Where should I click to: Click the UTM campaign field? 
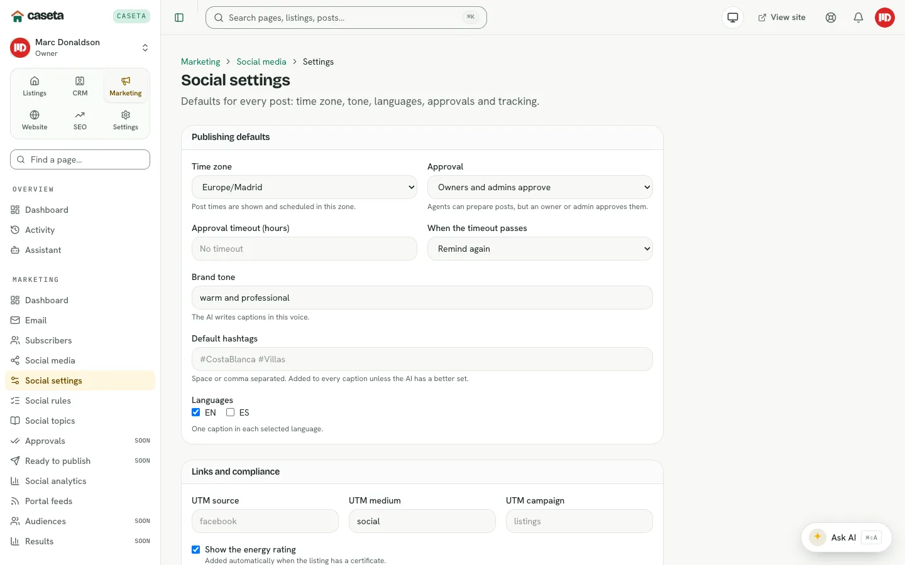tap(579, 521)
